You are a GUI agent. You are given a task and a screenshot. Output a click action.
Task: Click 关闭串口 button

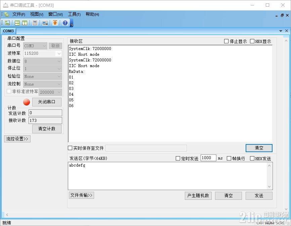click(47, 102)
